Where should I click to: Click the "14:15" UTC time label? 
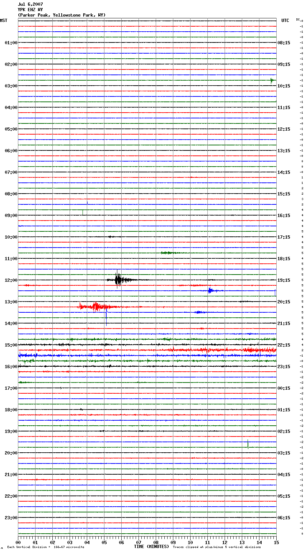coord(284,172)
